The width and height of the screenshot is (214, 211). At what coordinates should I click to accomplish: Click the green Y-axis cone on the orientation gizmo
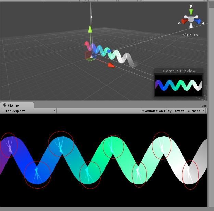(191, 12)
